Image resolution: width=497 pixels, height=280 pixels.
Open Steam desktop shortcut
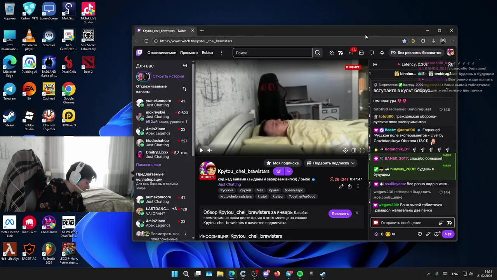(x=10, y=119)
